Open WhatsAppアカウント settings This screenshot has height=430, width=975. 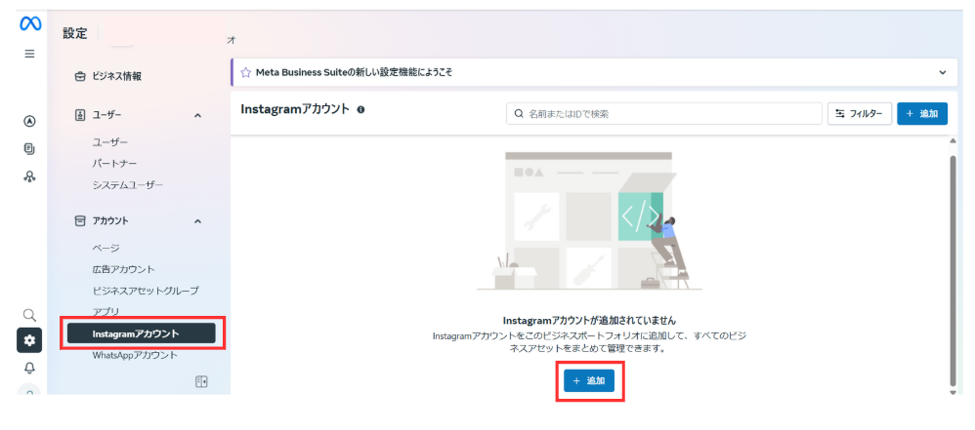click(135, 356)
